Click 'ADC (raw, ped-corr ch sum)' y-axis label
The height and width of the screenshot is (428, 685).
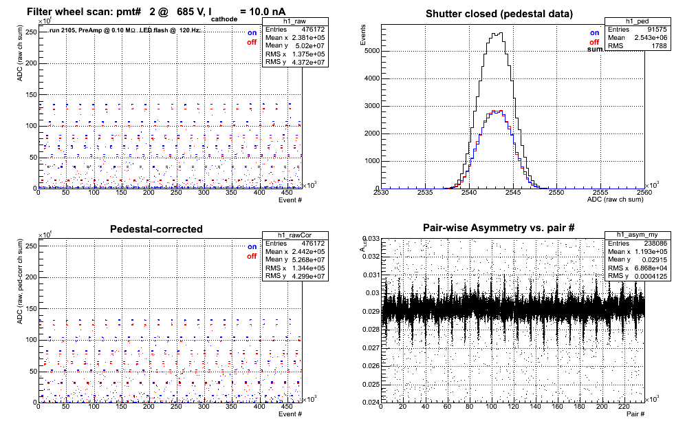coord(20,281)
